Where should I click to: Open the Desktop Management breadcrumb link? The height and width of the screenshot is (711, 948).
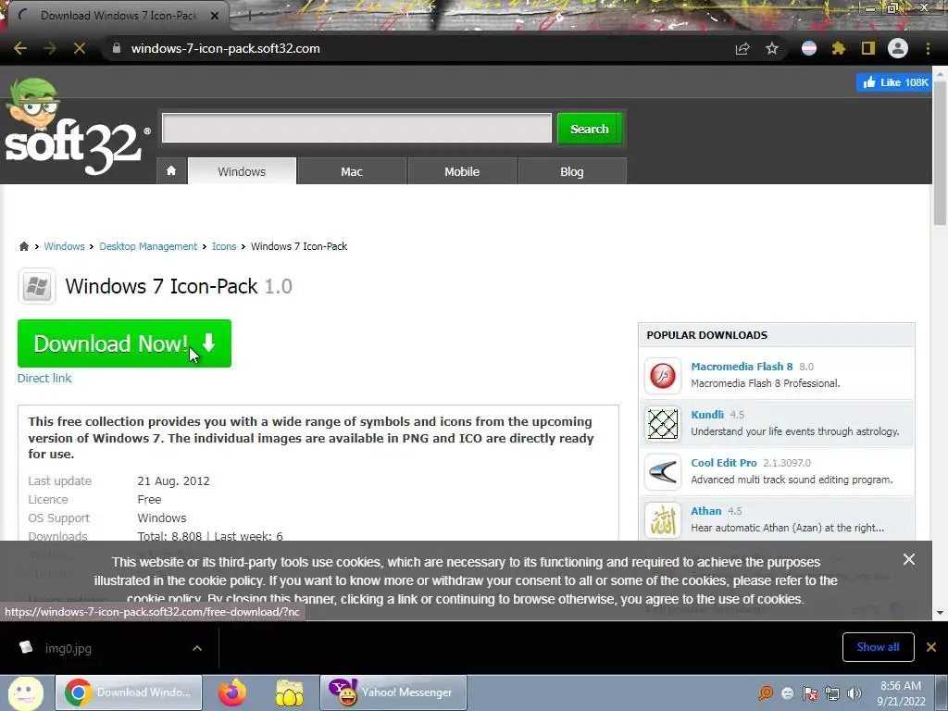(x=148, y=246)
